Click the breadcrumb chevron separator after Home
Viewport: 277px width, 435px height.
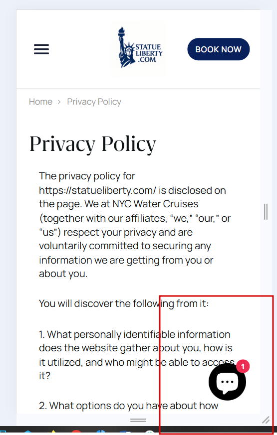(x=59, y=102)
